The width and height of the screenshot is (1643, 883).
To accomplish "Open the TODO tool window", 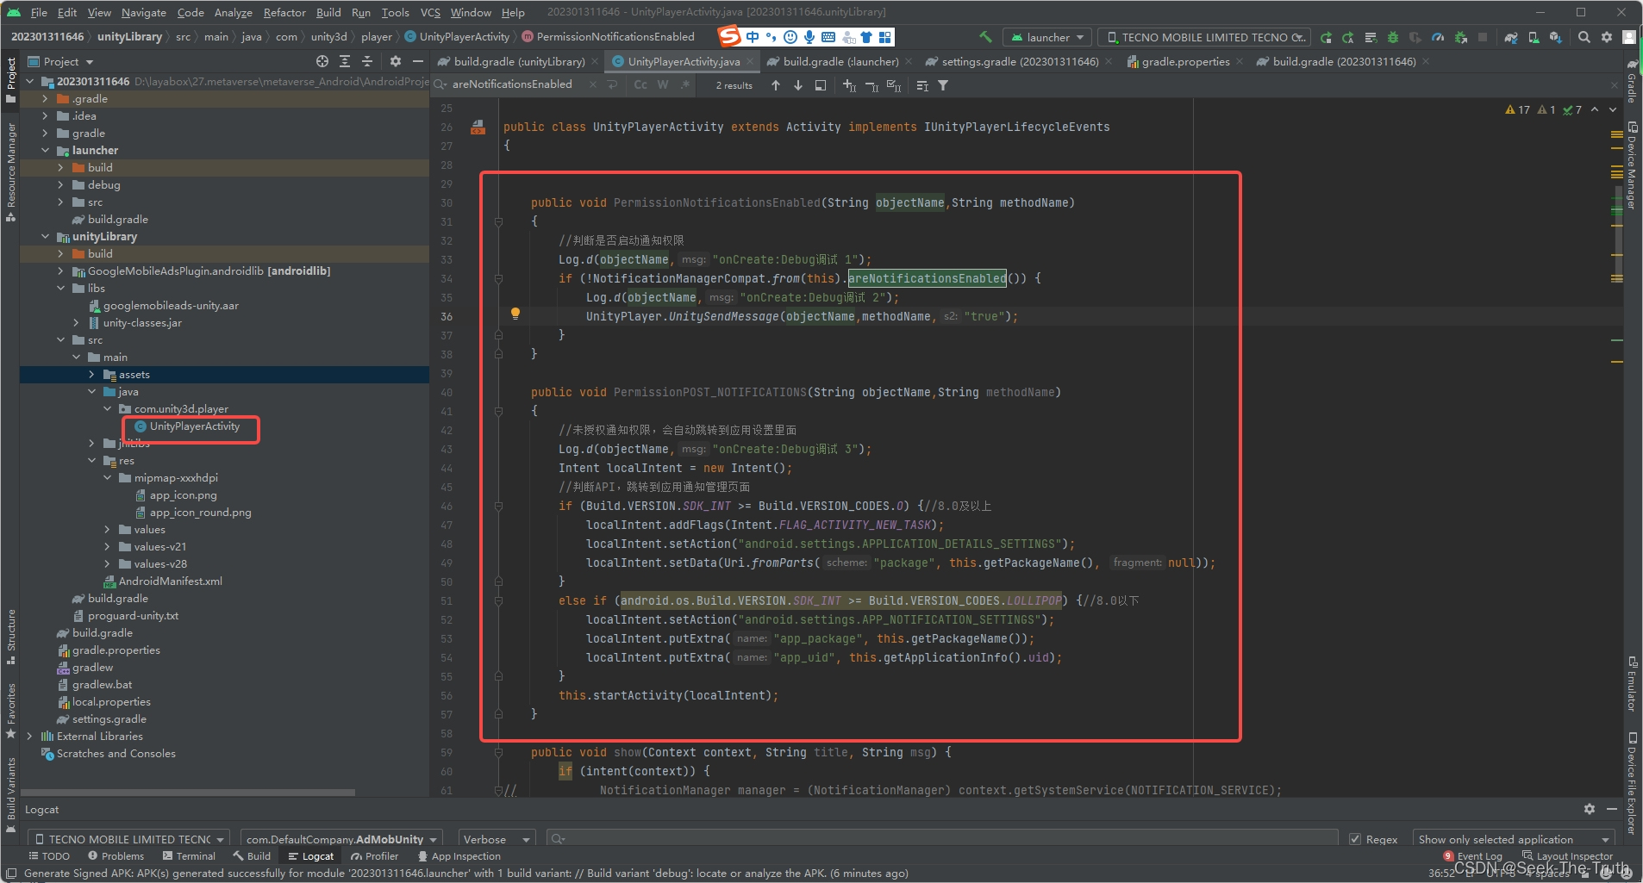I will pos(49,856).
